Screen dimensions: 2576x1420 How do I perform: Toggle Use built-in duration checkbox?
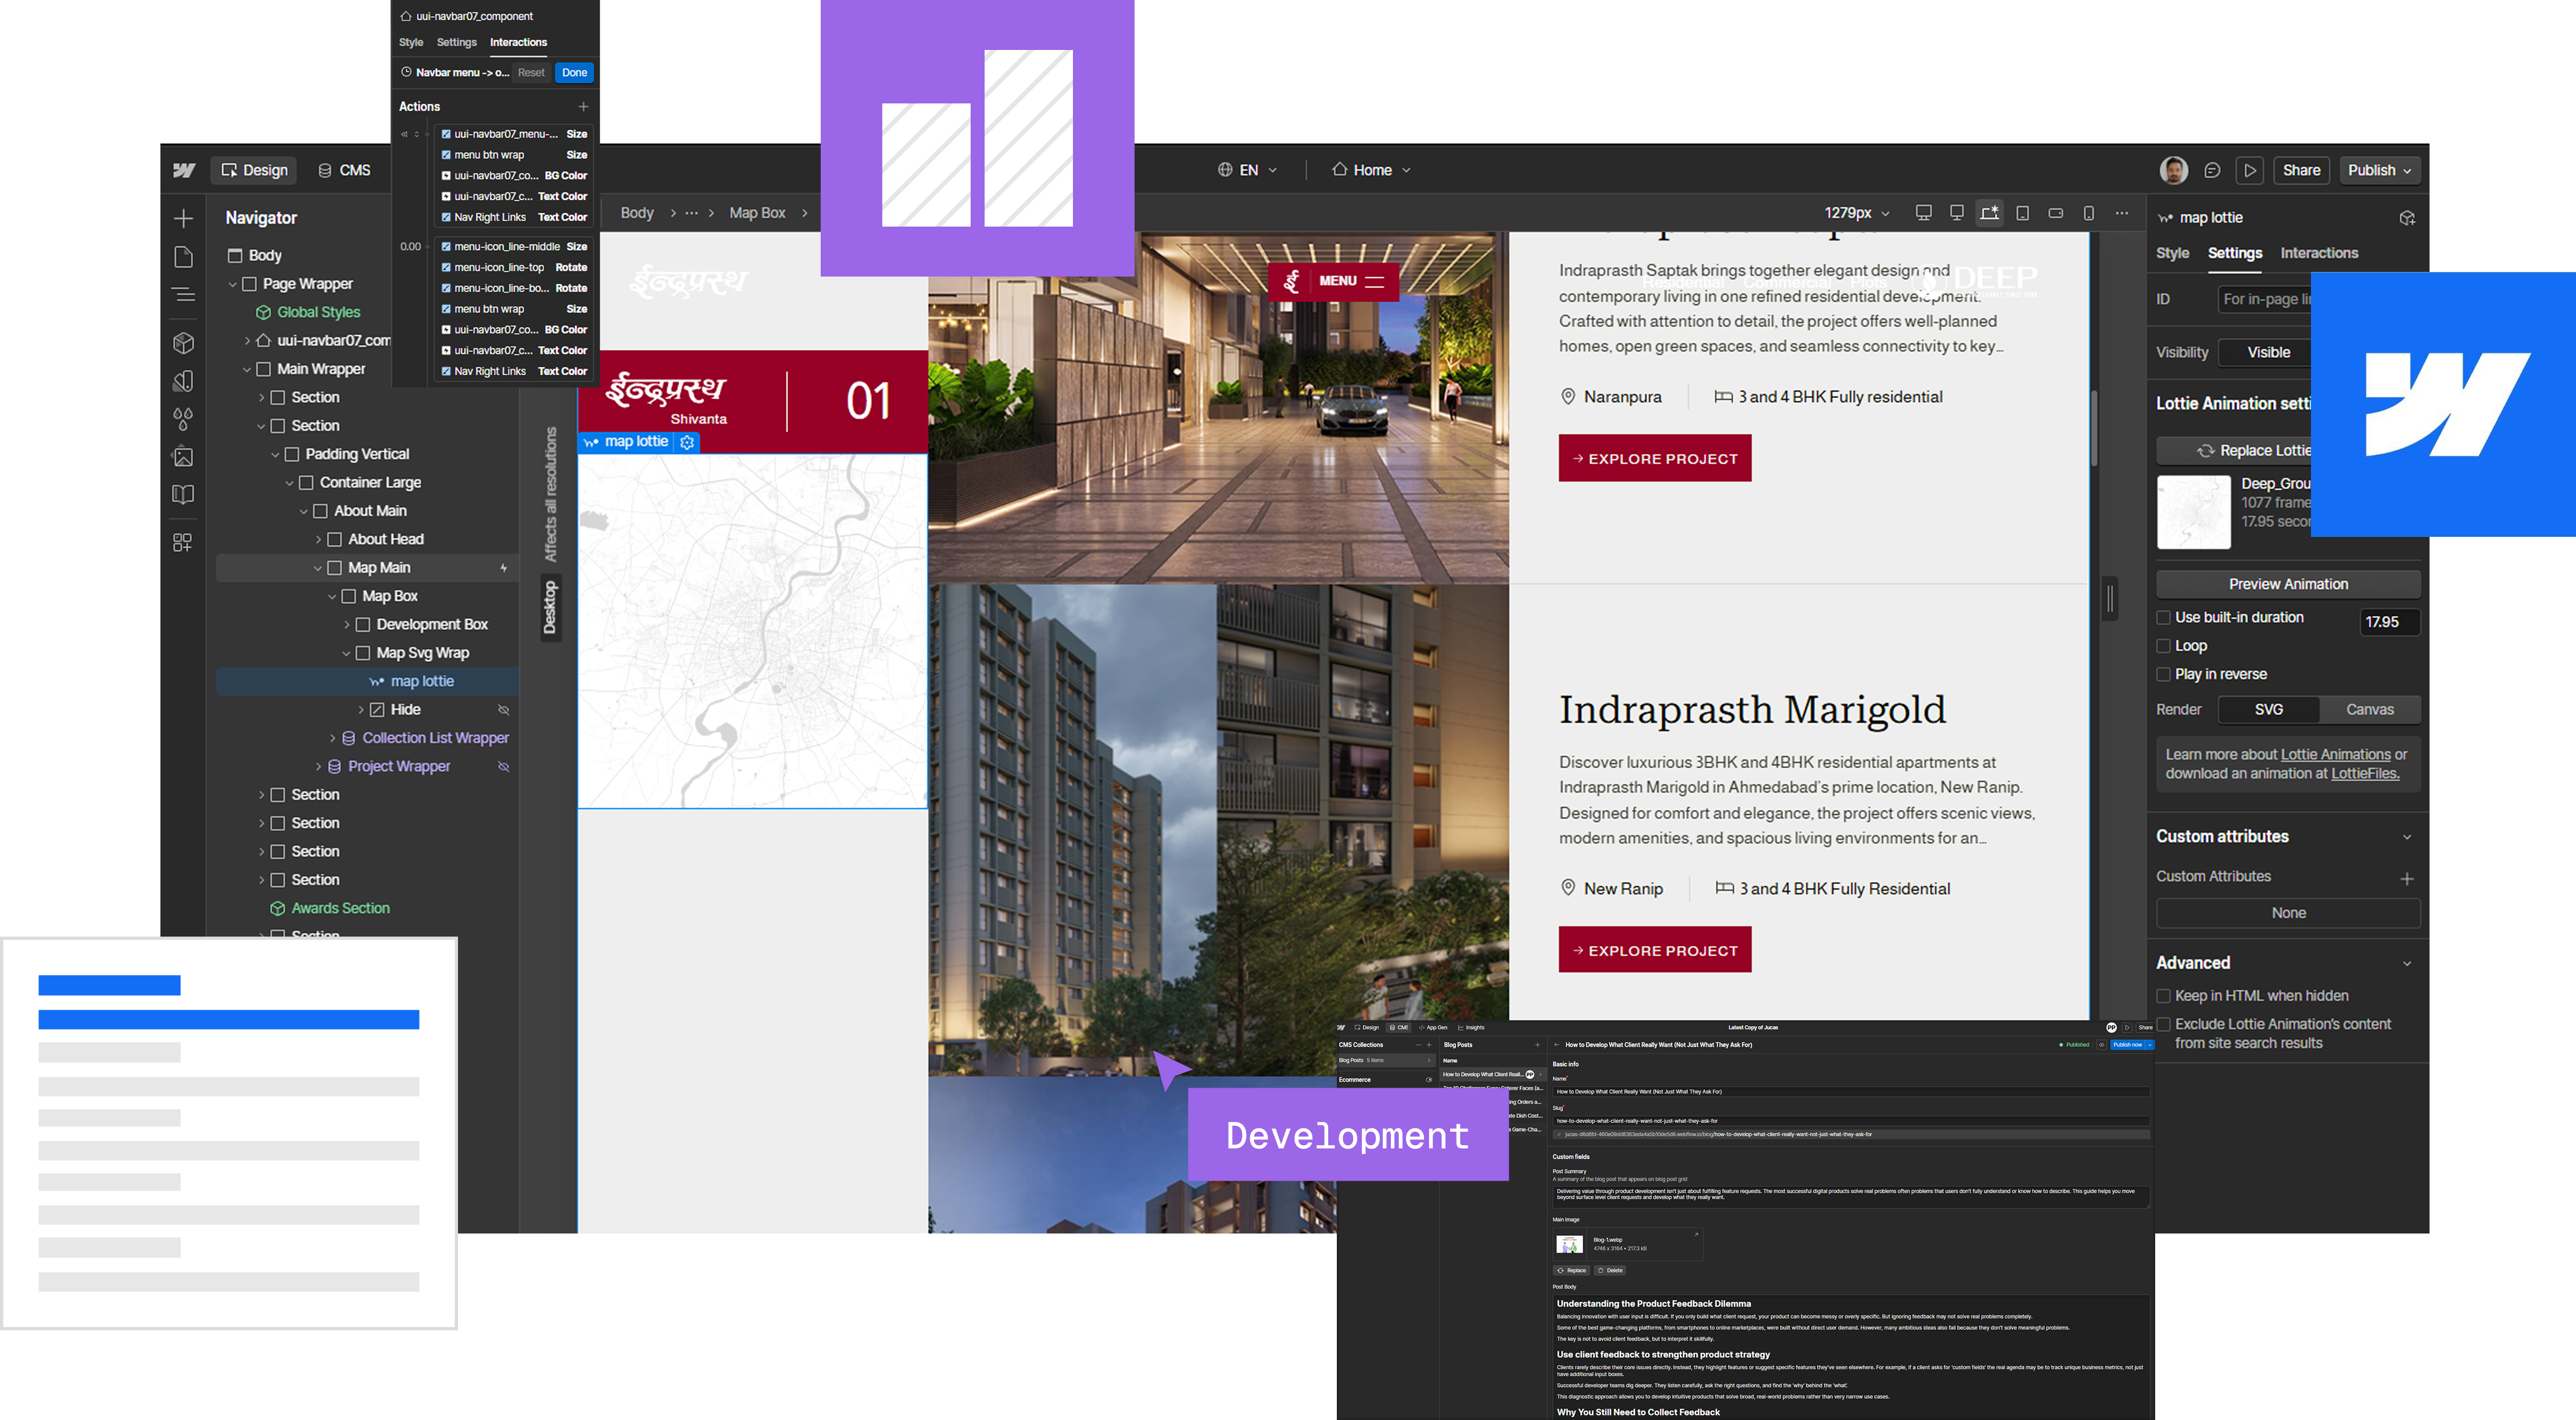[2163, 618]
